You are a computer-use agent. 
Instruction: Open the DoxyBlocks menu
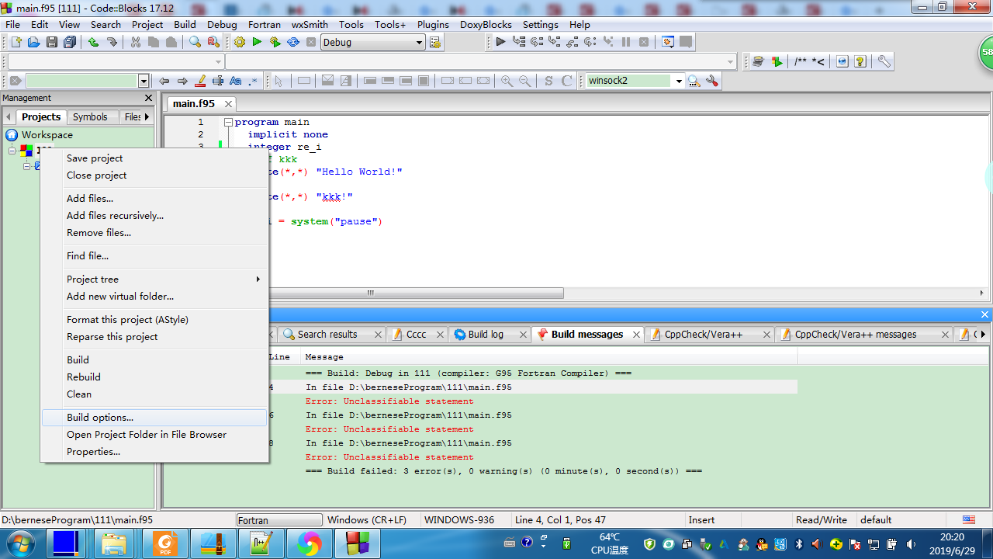[486, 24]
